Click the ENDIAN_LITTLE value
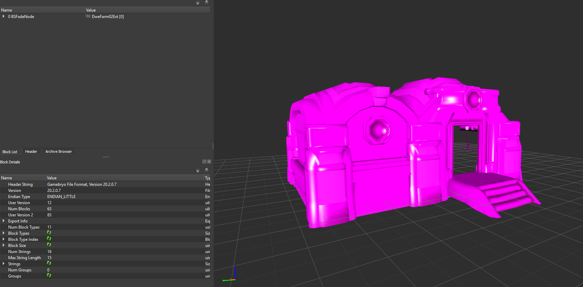This screenshot has height=287, width=583. point(61,197)
